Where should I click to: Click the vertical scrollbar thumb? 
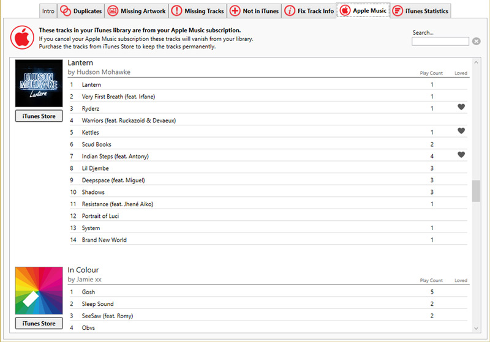[476, 191]
